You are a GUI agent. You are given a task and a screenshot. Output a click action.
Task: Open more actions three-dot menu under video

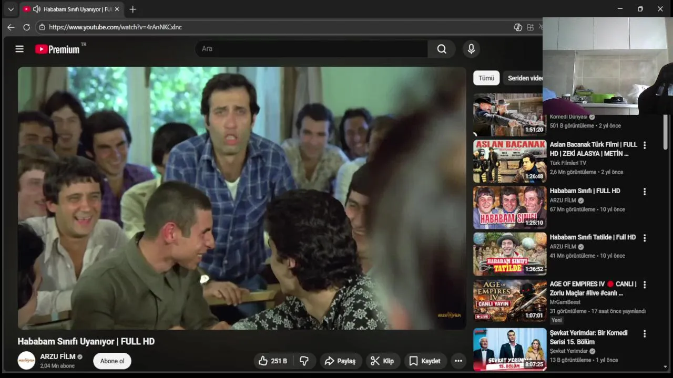tap(458, 361)
